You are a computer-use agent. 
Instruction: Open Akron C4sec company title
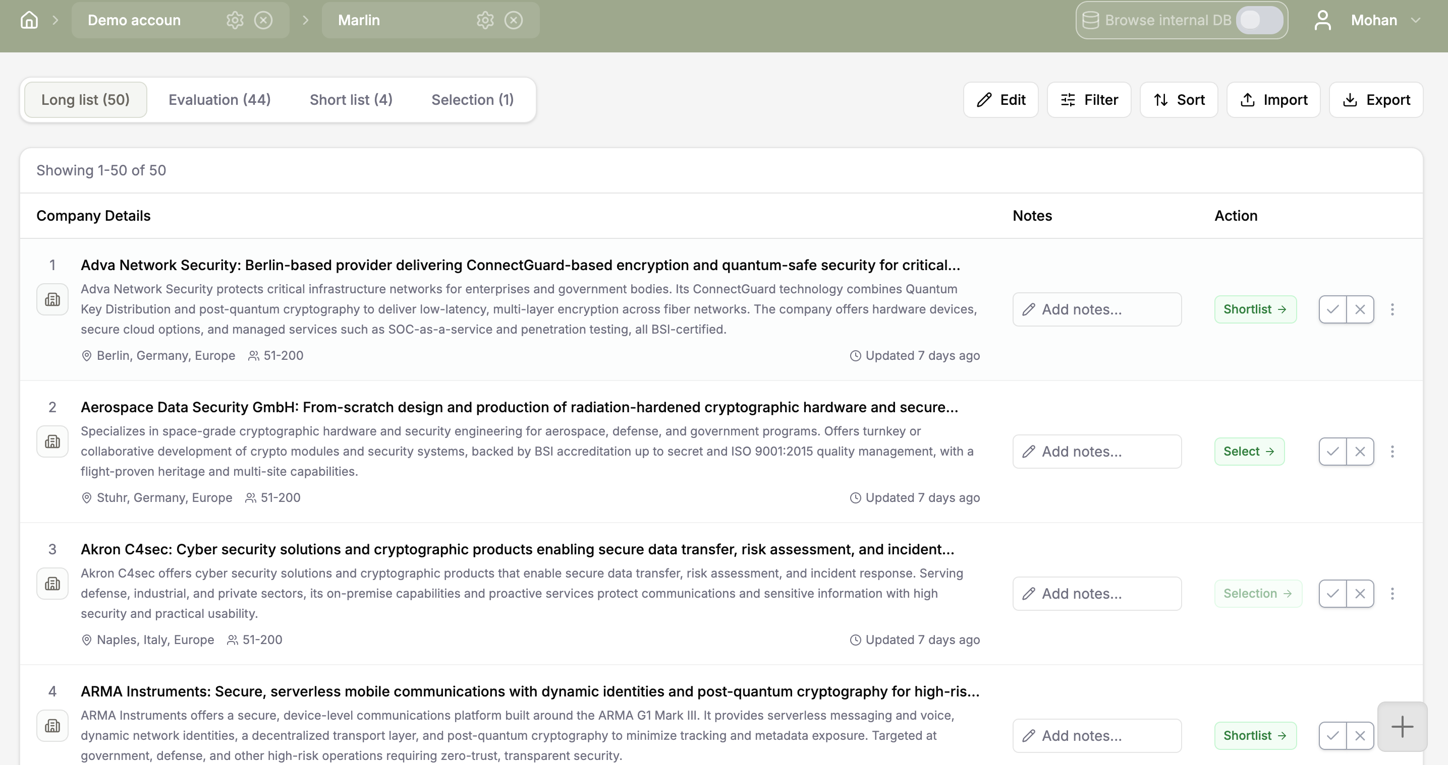coord(517,549)
